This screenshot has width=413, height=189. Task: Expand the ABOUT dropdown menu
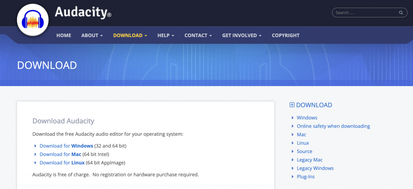coord(92,35)
